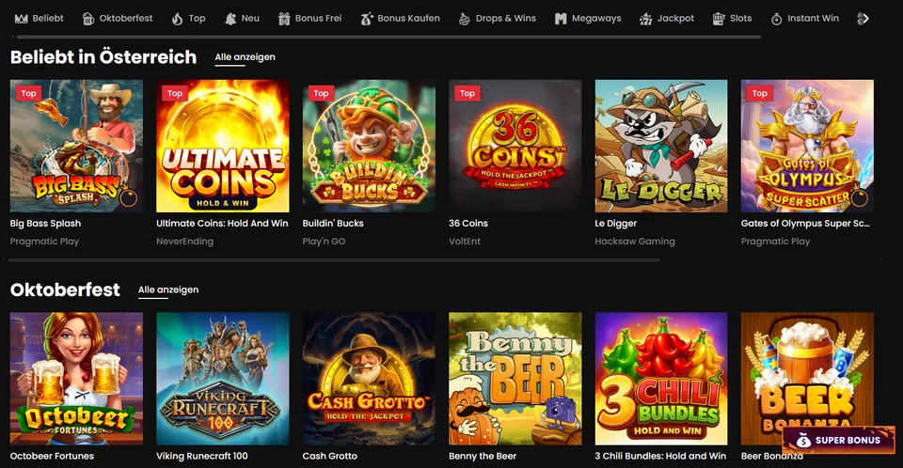Click Ultimate Coins: Hold And Win title
This screenshot has width=903, height=468.
point(222,224)
